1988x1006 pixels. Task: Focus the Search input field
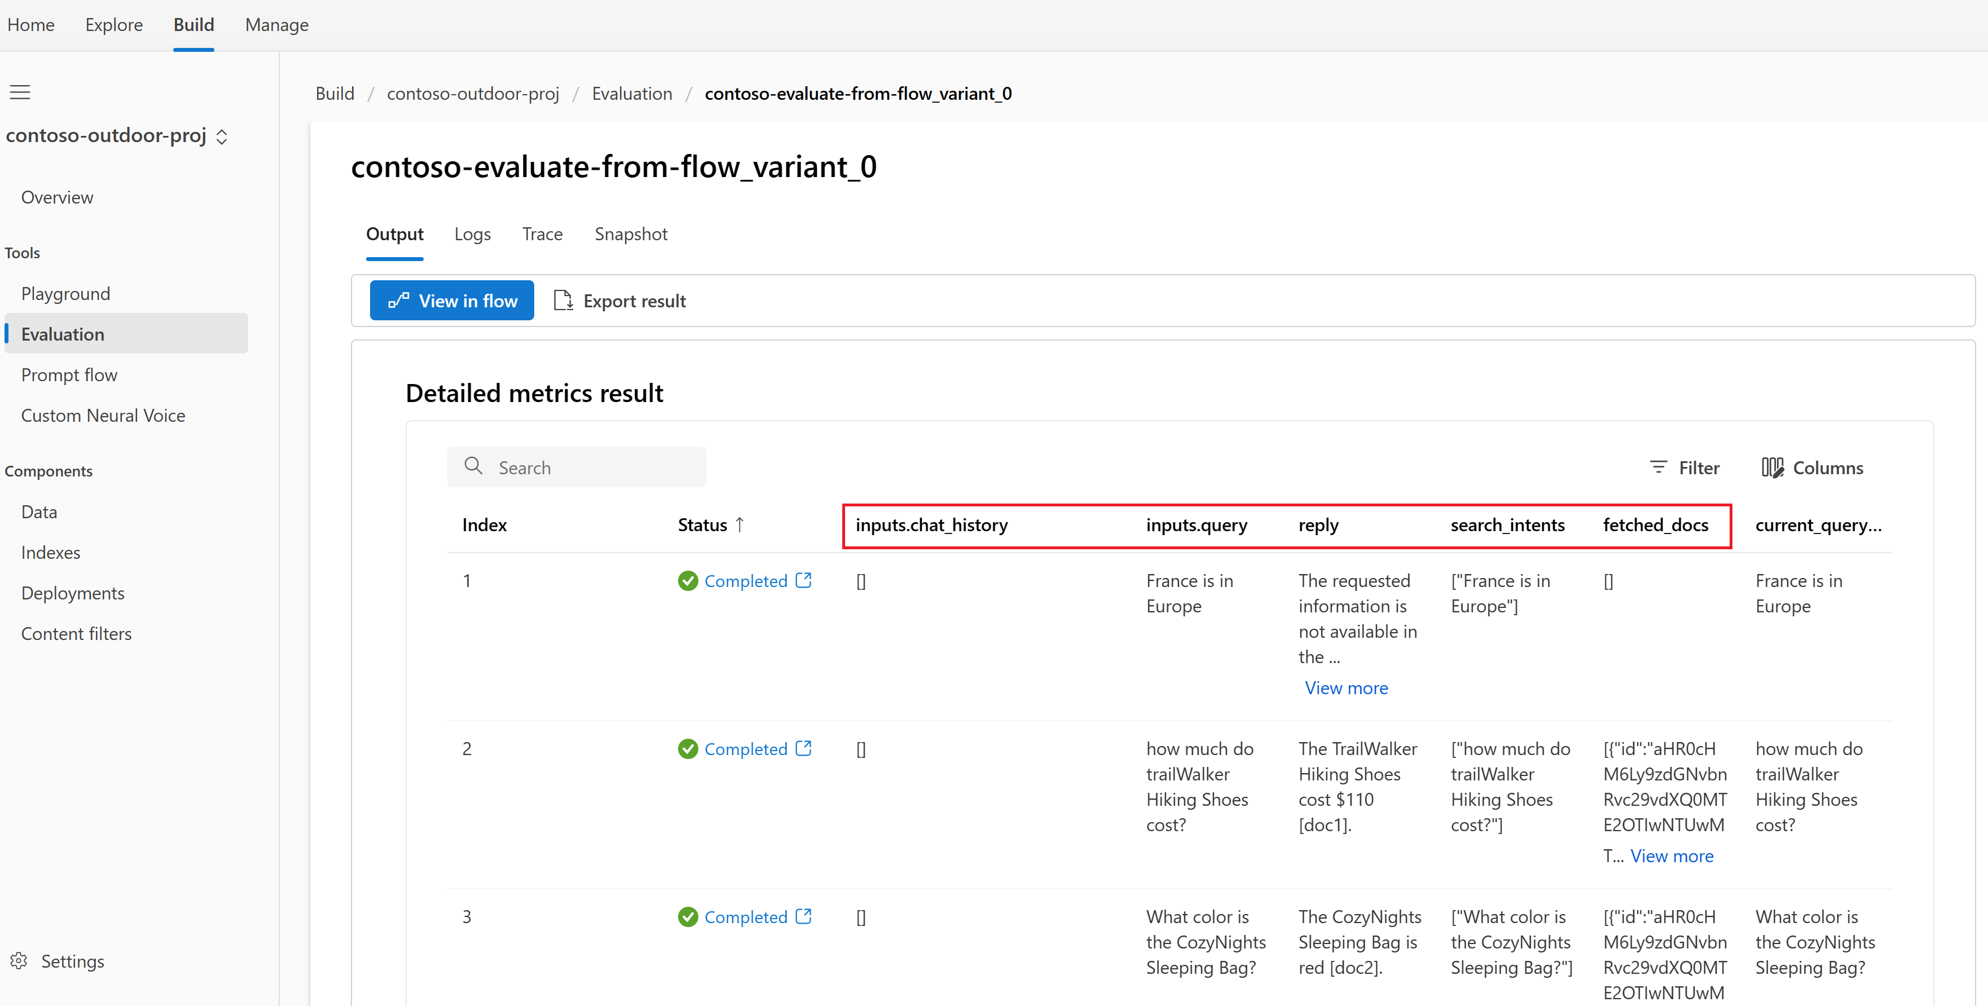pyautogui.click(x=577, y=467)
